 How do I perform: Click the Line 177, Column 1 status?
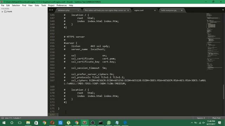(13, 118)
